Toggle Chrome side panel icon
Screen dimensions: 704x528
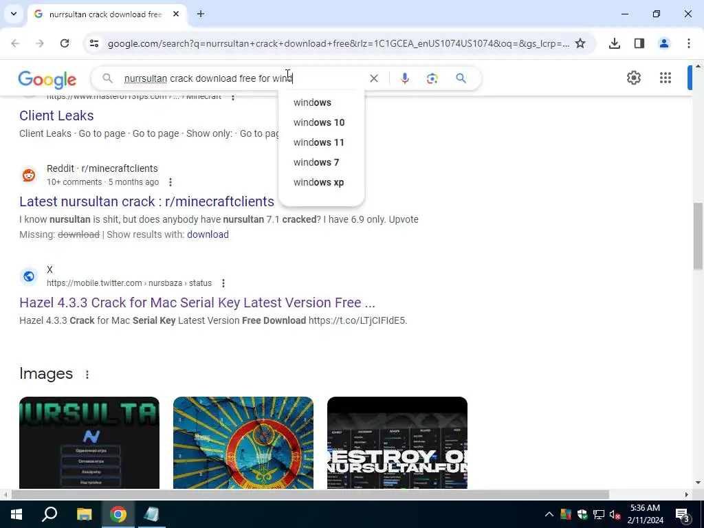[639, 43]
